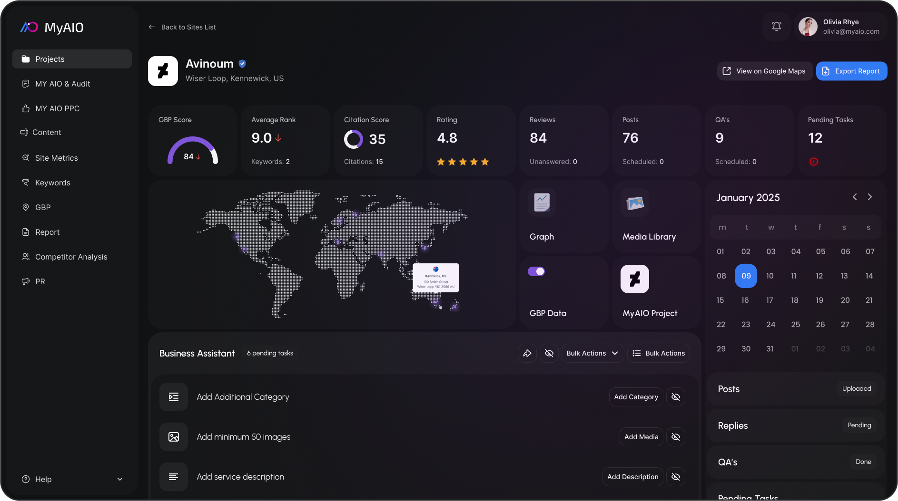Viewport: 898px width, 501px height.
Task: Toggle the GBP Data switch
Action: coord(536,271)
